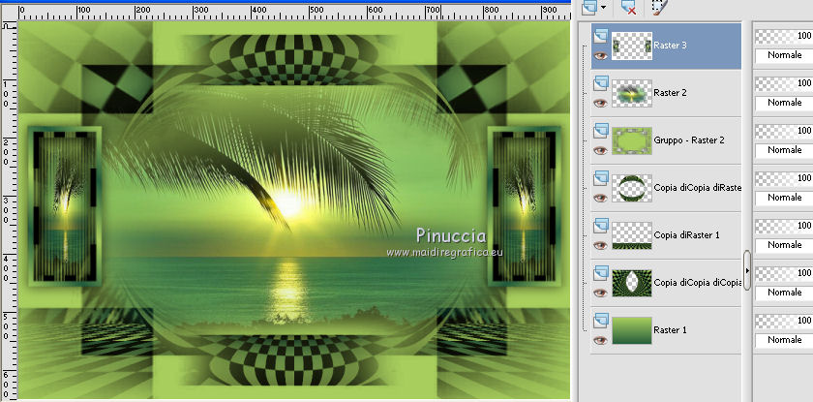Toggle visibility of Gruppo - Raster 2 layer
The width and height of the screenshot is (813, 402).
pos(600,150)
